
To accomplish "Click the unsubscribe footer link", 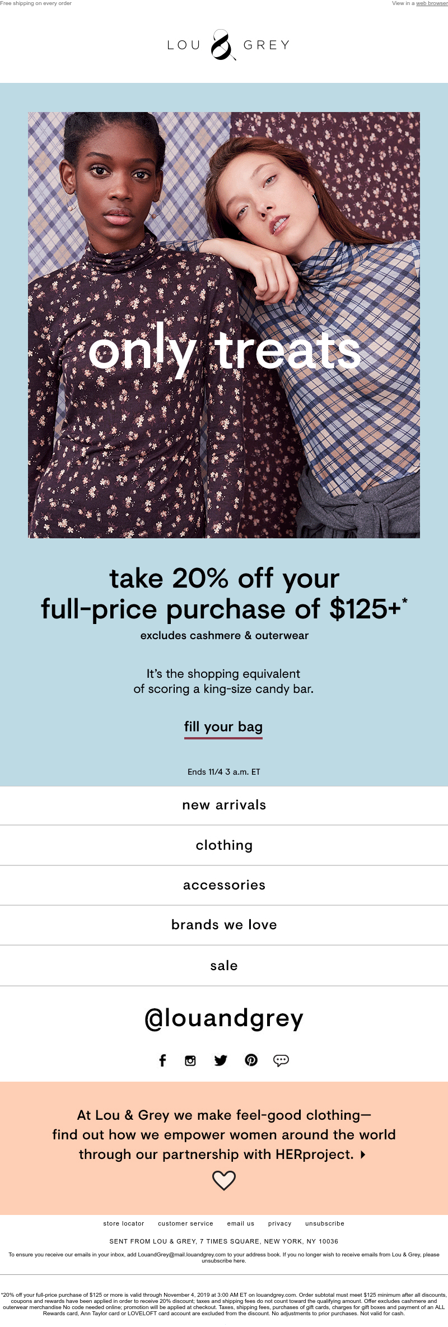I will pyautogui.click(x=325, y=1223).
